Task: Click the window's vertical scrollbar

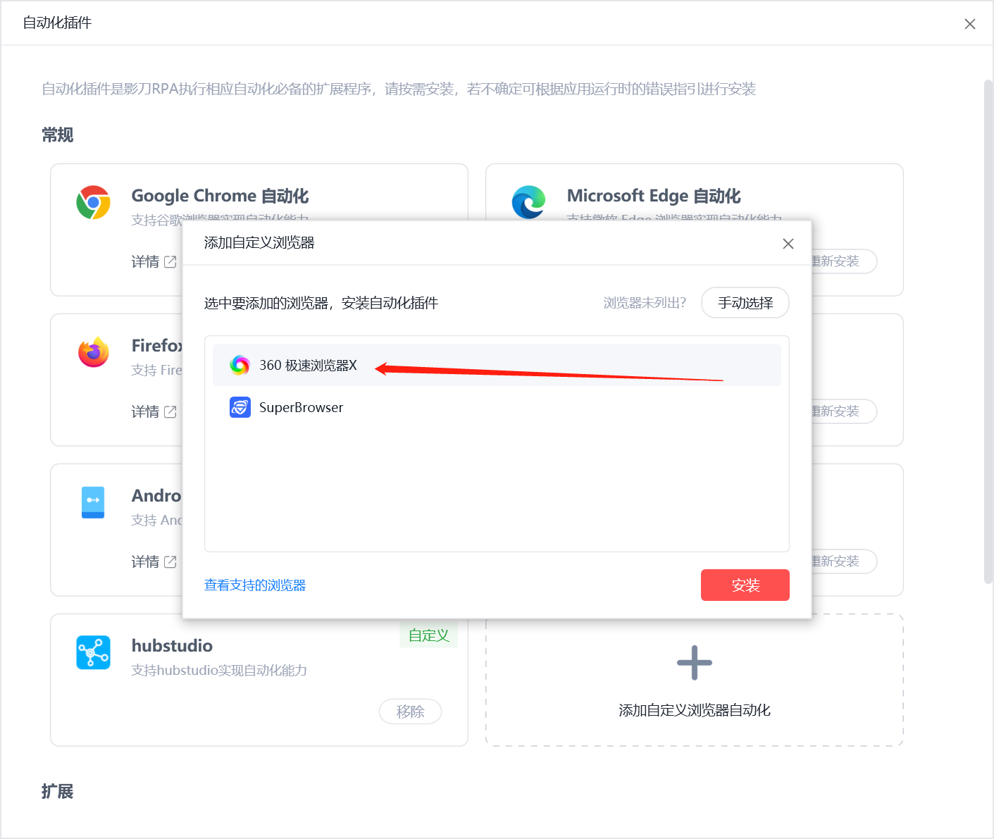Action: click(x=988, y=331)
